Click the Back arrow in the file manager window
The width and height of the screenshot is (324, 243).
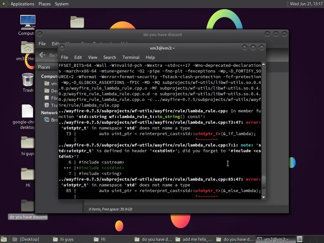click(42, 55)
